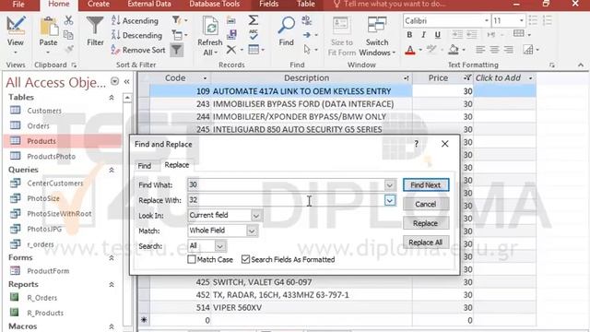Collapse the Tables group
This screenshot has width=590, height=332.
click(112, 98)
